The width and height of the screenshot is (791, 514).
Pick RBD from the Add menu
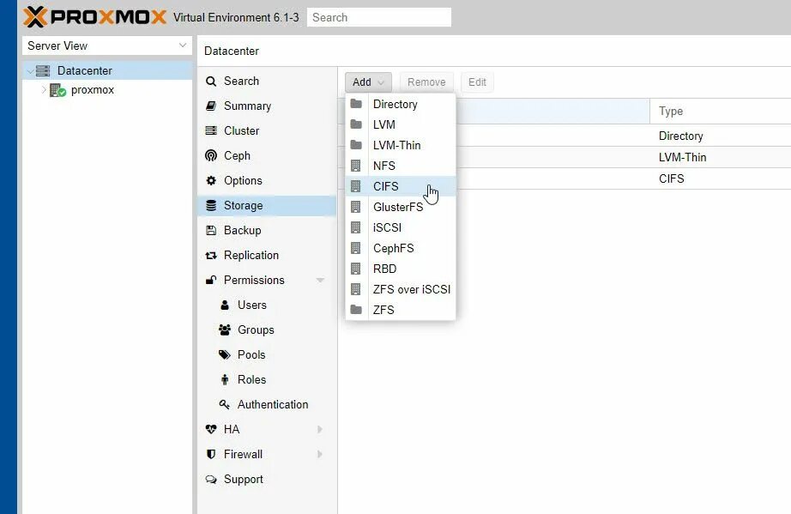point(401,269)
